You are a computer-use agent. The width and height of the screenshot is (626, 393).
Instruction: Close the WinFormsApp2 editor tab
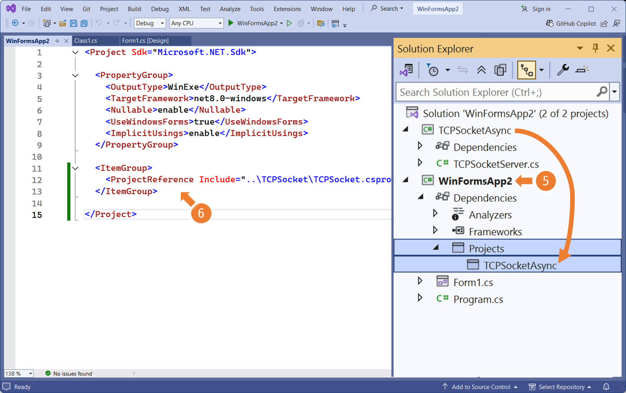tap(66, 41)
